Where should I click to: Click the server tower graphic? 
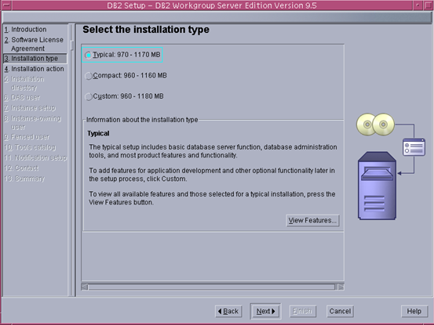click(x=377, y=186)
